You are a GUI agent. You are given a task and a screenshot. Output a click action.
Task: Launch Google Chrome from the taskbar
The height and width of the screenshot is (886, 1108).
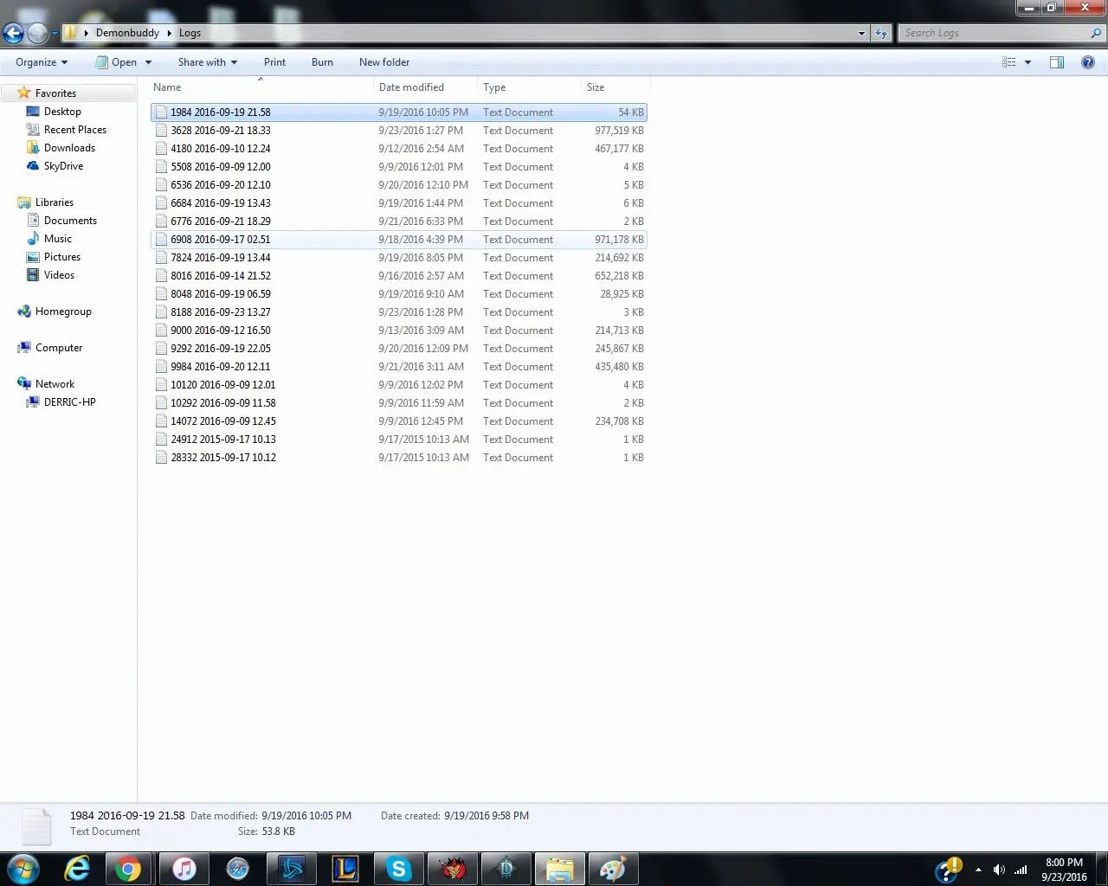129,869
